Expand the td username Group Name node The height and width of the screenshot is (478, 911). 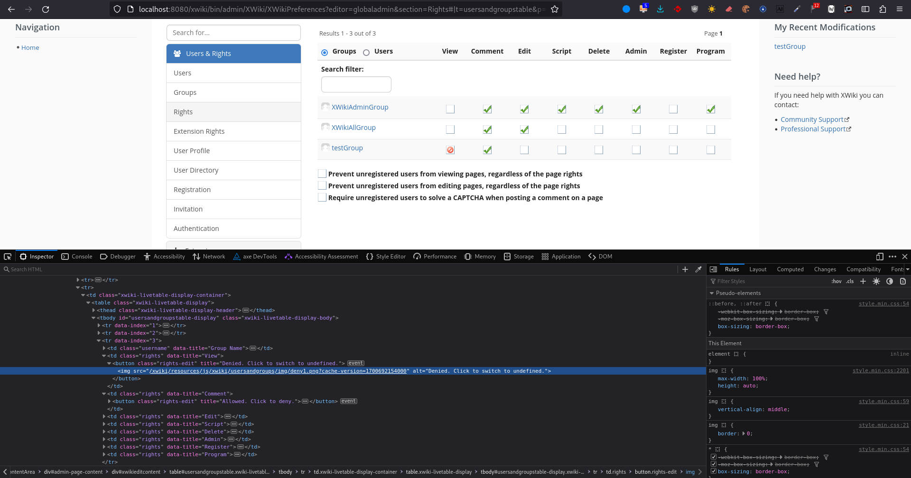click(104, 348)
